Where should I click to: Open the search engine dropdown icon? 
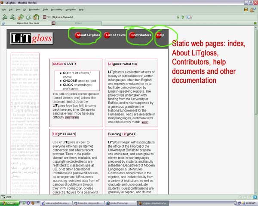click(x=189, y=17)
